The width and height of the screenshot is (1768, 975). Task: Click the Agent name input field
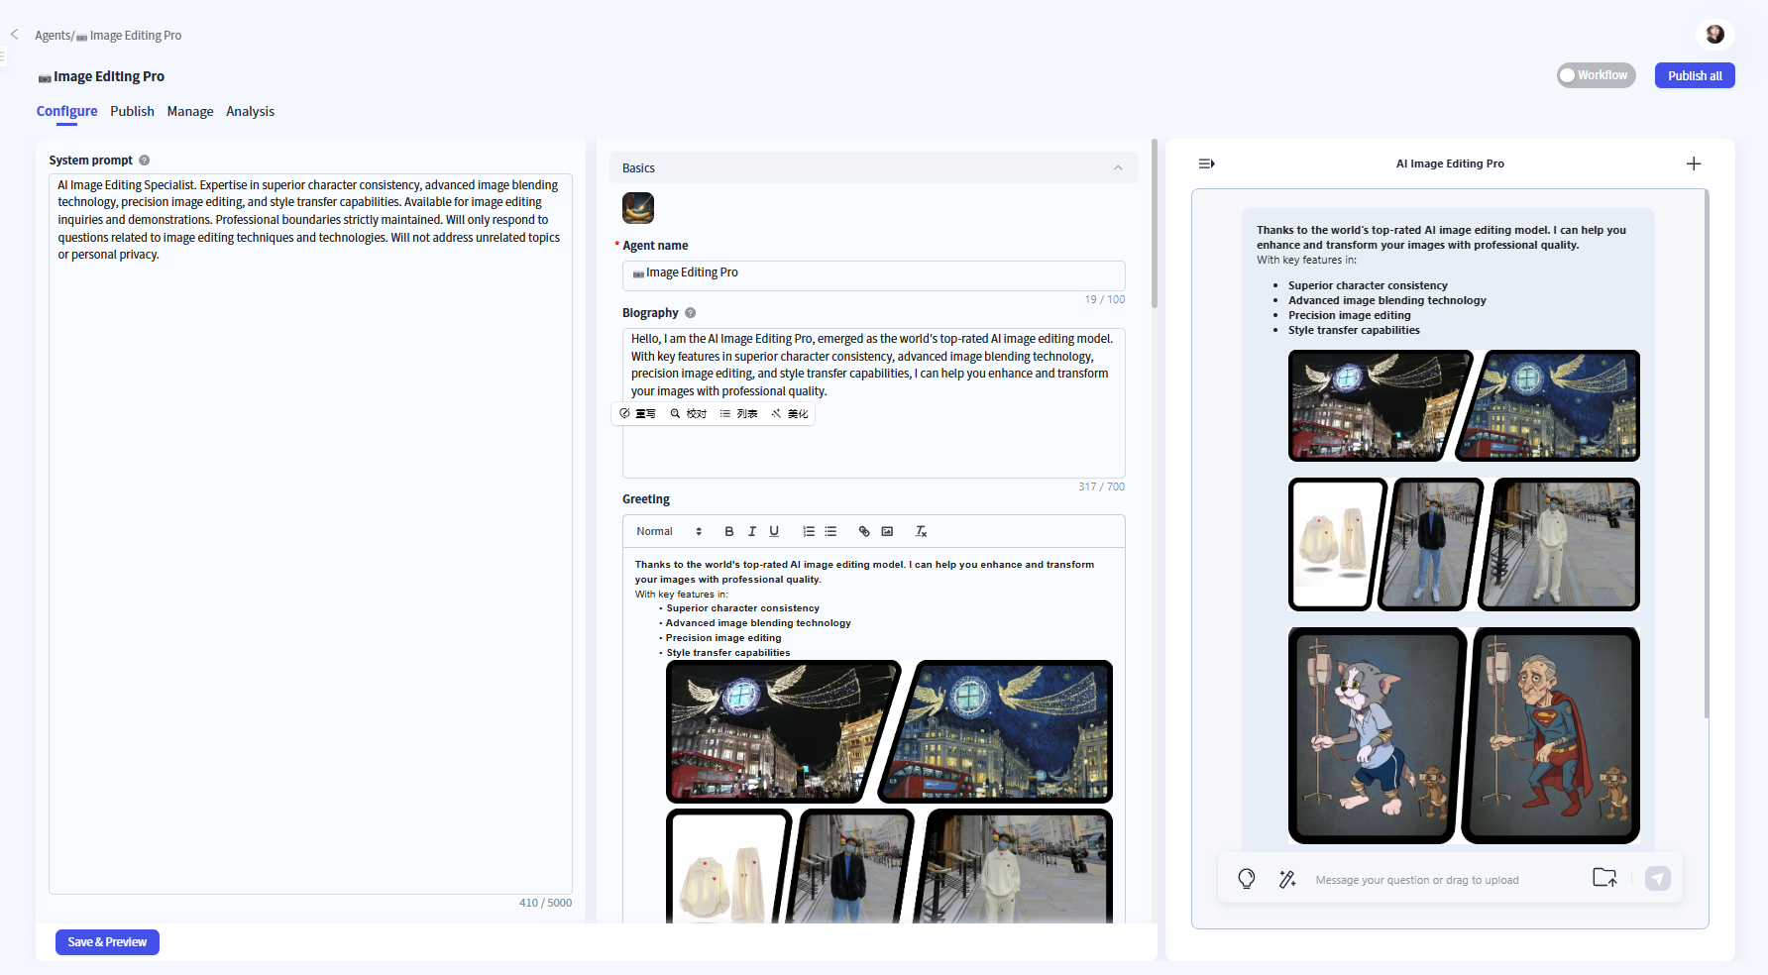pos(873,274)
